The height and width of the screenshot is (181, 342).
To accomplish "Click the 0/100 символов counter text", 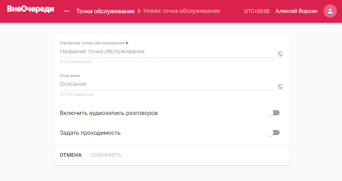I will tap(76, 94).
